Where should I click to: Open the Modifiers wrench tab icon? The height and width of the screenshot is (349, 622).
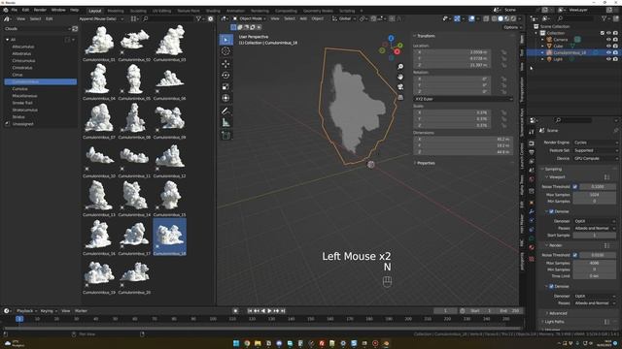[x=532, y=211]
